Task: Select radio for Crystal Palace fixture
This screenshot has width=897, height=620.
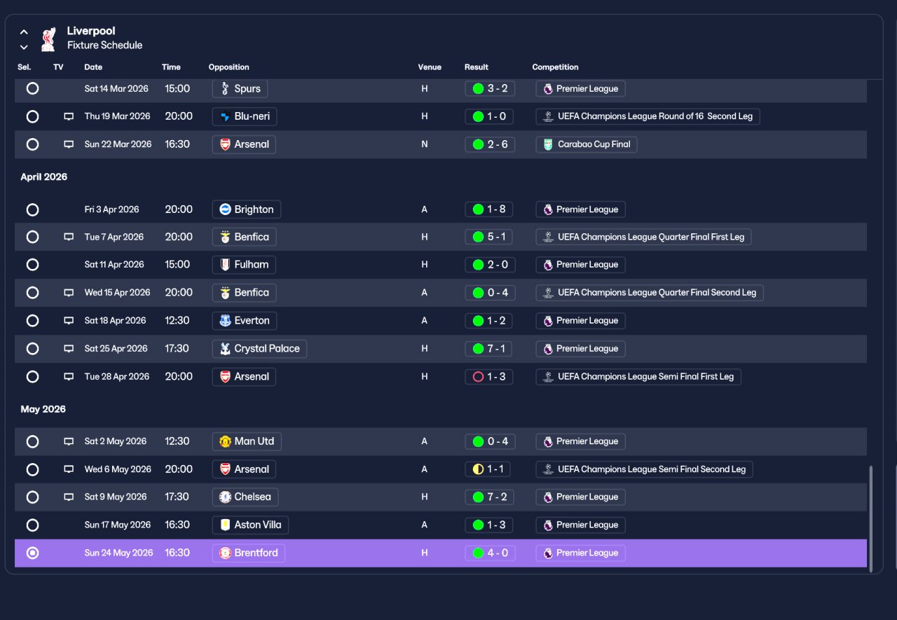Action: (x=32, y=349)
